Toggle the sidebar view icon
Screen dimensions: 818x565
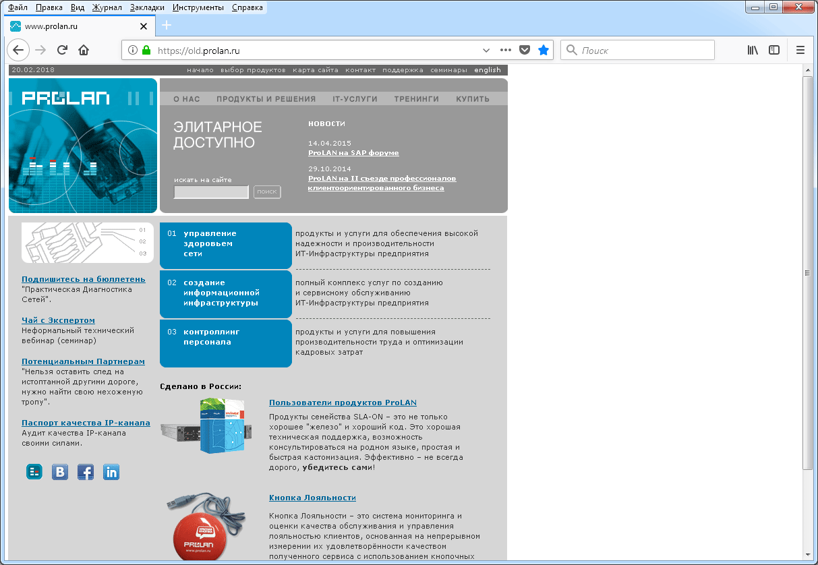pos(774,50)
